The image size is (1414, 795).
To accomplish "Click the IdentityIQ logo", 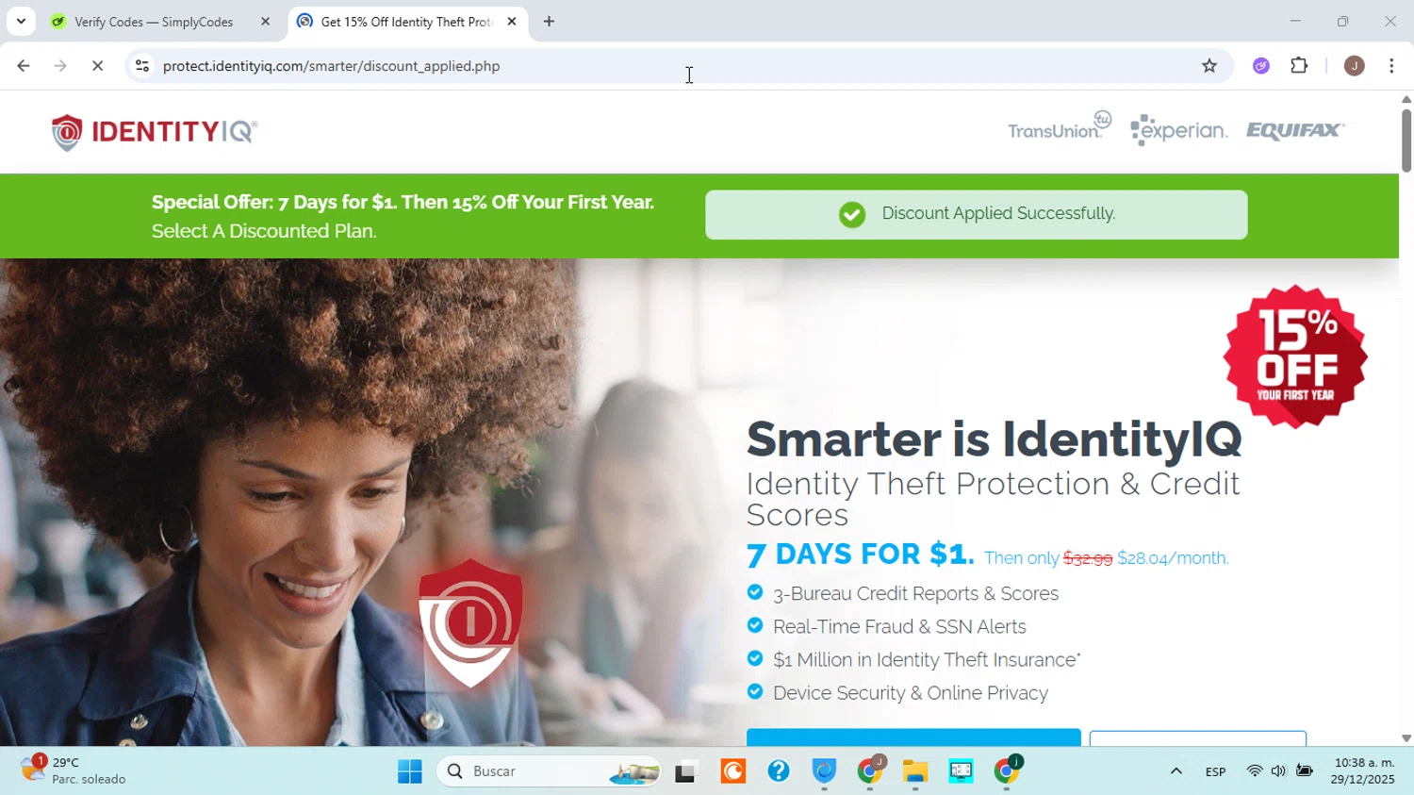I will [x=154, y=132].
